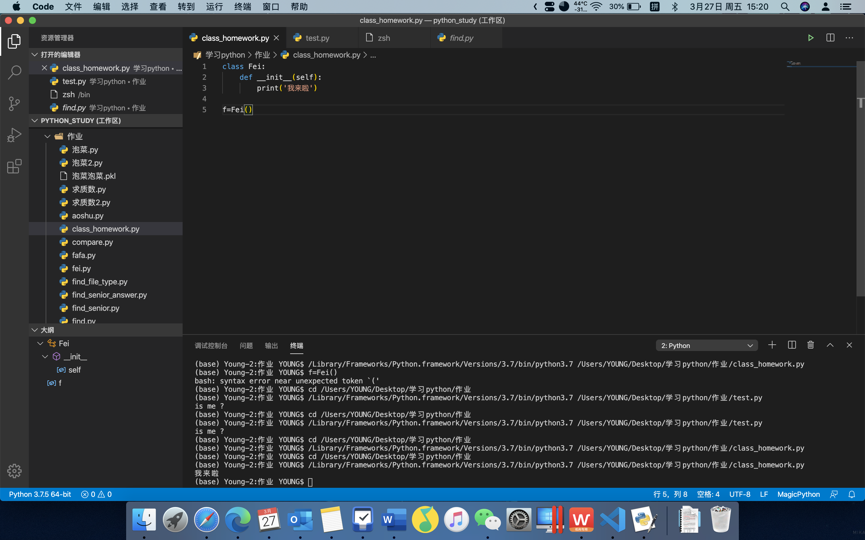
Task: Switch to the find.py tab
Action: point(466,38)
